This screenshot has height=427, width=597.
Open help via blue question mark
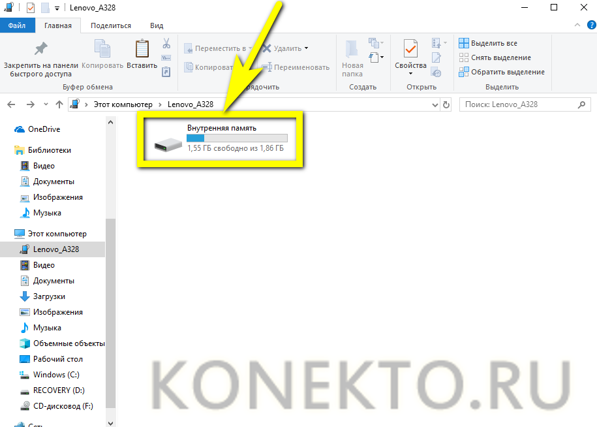[x=589, y=25]
